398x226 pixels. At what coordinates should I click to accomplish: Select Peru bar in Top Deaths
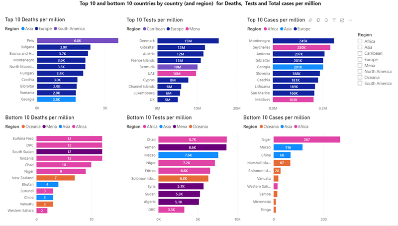(78, 41)
